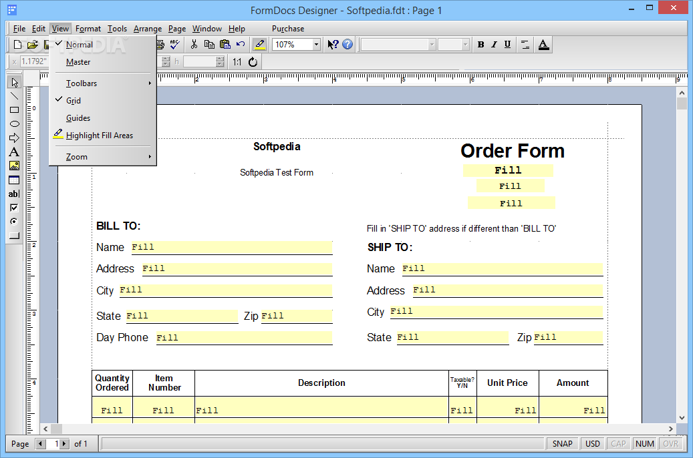Open the File menu

19,29
